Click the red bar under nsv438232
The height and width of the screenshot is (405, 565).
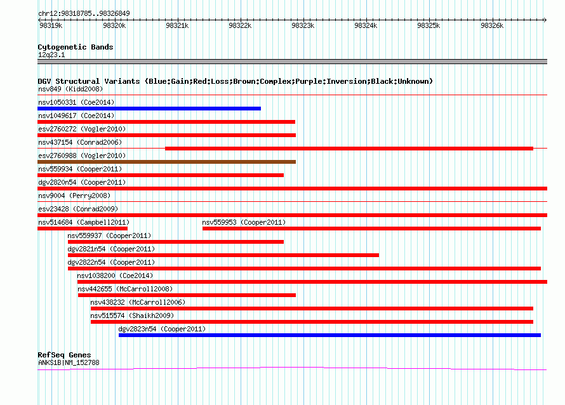pyautogui.click(x=312, y=309)
